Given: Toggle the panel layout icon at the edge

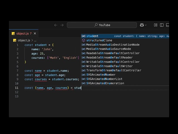Looking at the screenshot, I should coord(167,25).
